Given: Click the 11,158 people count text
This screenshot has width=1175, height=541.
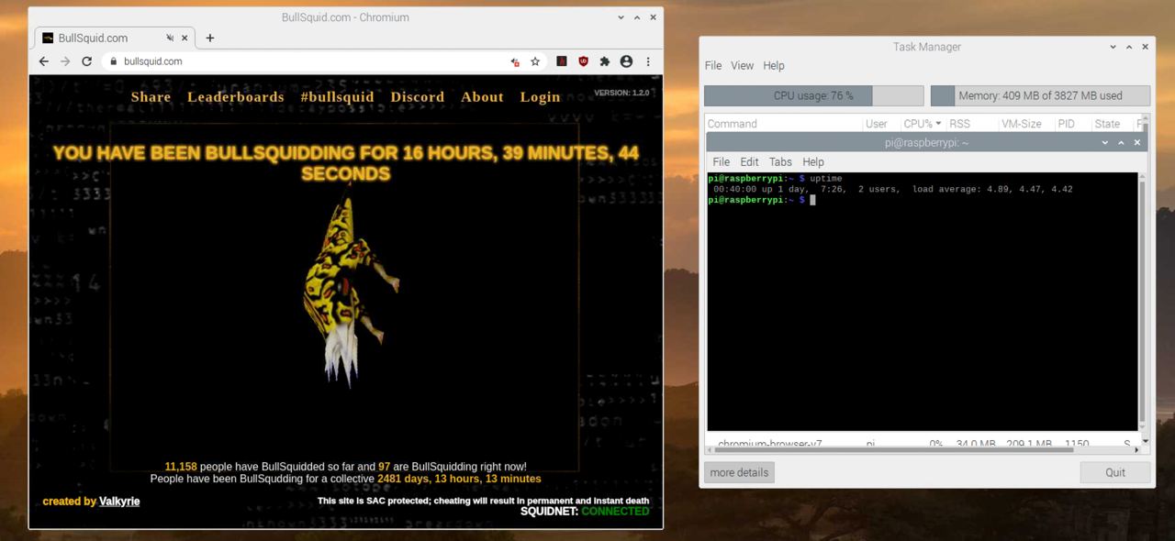Looking at the screenshot, I should [x=183, y=467].
